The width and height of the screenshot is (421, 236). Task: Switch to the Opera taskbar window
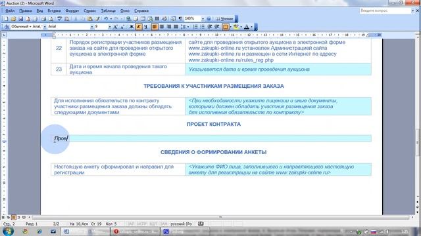pos(136,231)
